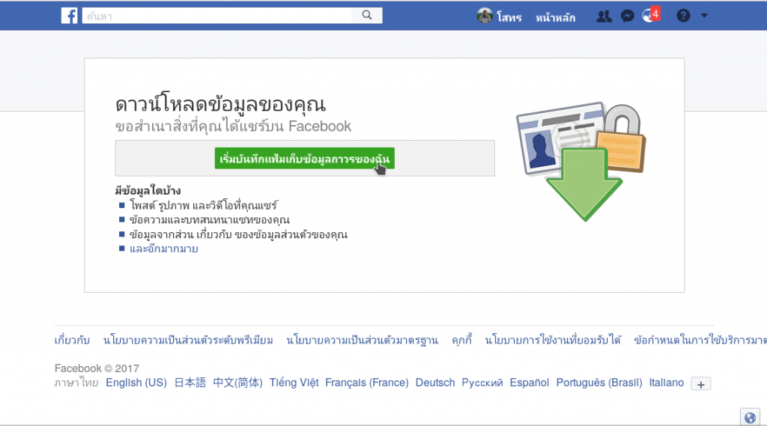Viewport: 767px width, 426px height.
Task: Switch language to 日本語
Action: (190, 383)
